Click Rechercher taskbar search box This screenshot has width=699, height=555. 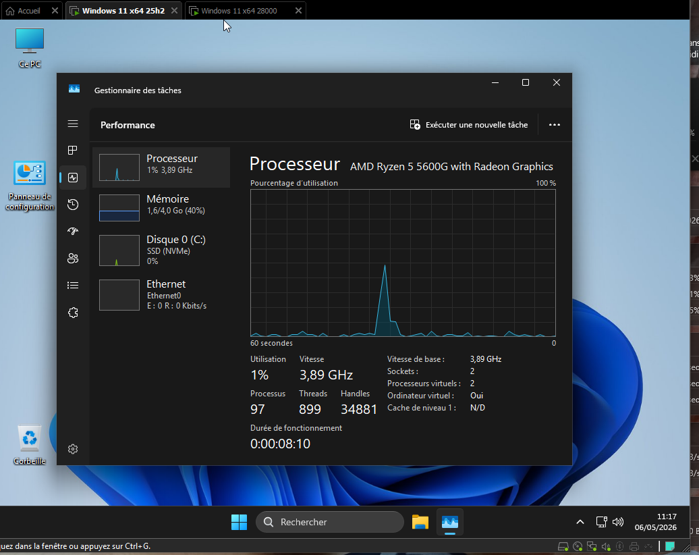[x=330, y=522]
